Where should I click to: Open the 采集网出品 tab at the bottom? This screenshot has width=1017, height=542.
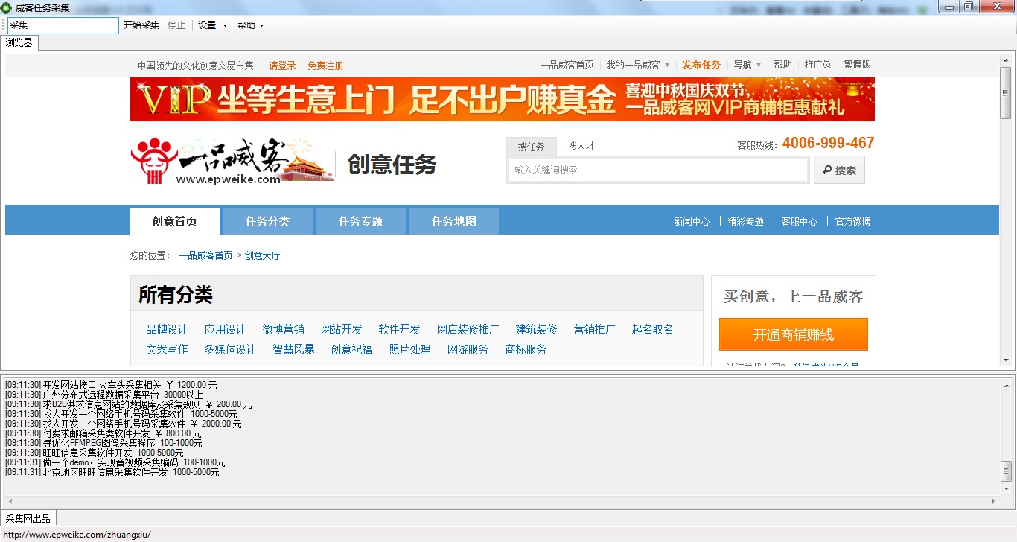(x=29, y=517)
